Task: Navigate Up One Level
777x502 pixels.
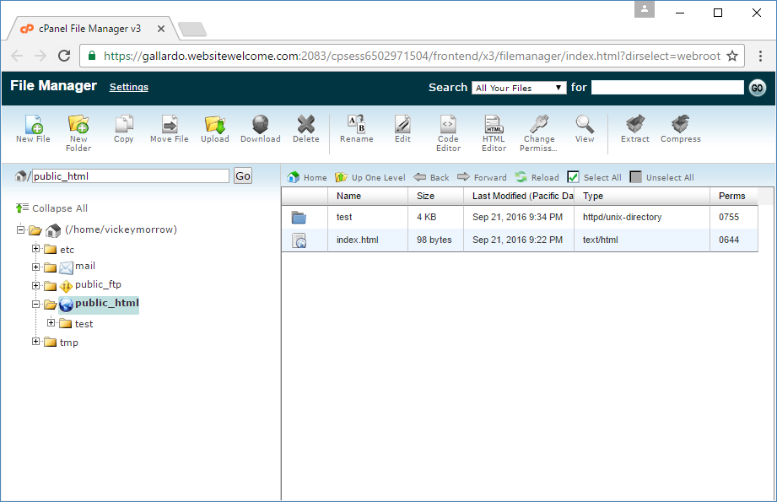Action: pos(370,177)
